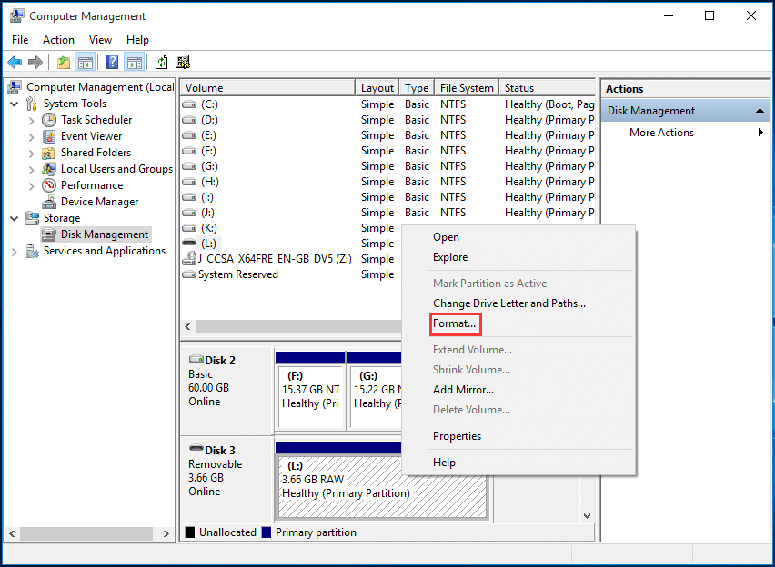
Task: Toggle the Show/Hide Console Tree icon
Action: click(84, 61)
